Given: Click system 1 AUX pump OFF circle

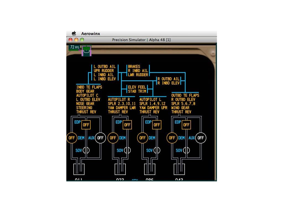Looking at the screenshot, I should (x=100, y=138).
